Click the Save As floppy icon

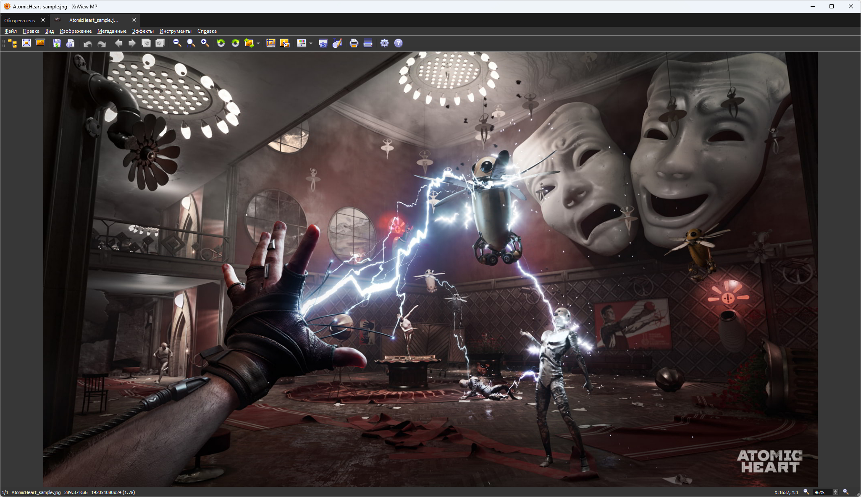point(57,43)
